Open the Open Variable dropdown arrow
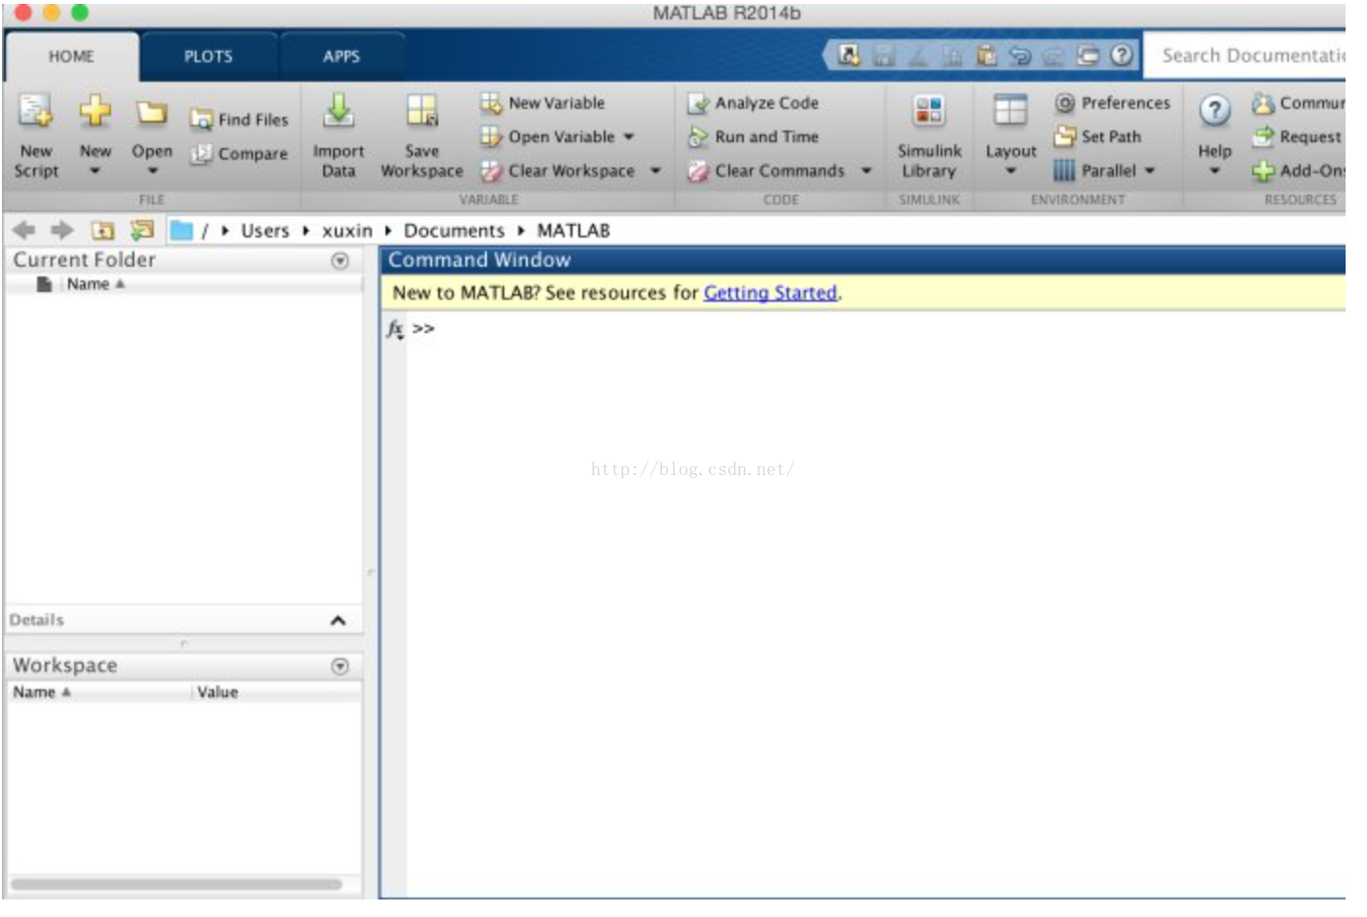The height and width of the screenshot is (917, 1367). (x=629, y=137)
